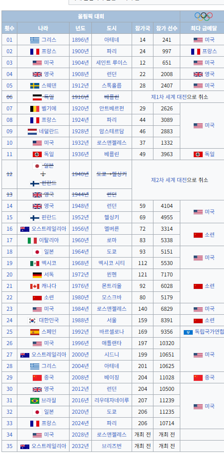The height and width of the screenshot is (453, 224).
Task: Click the Germany flag in the 1916 row
Action: tap(37, 97)
